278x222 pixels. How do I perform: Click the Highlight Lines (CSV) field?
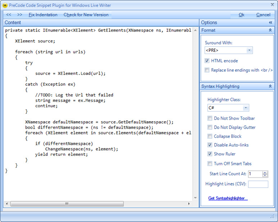258,184
